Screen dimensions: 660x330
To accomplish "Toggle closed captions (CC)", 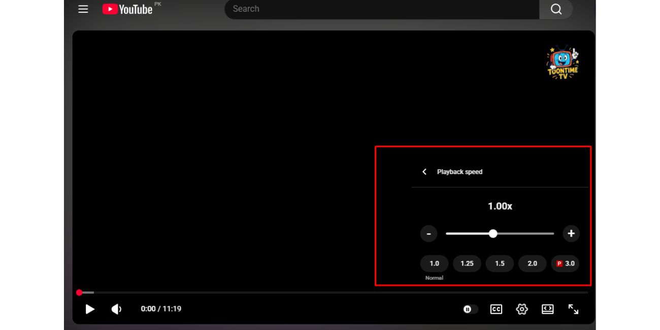I will [496, 309].
